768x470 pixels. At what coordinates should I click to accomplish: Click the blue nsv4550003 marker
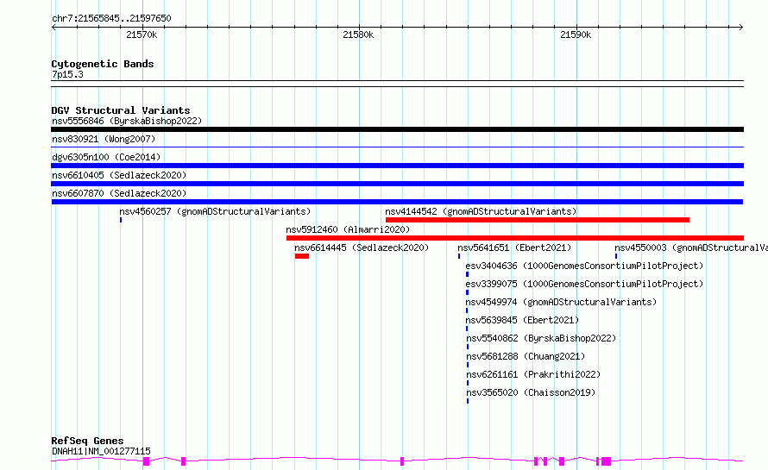[616, 256]
